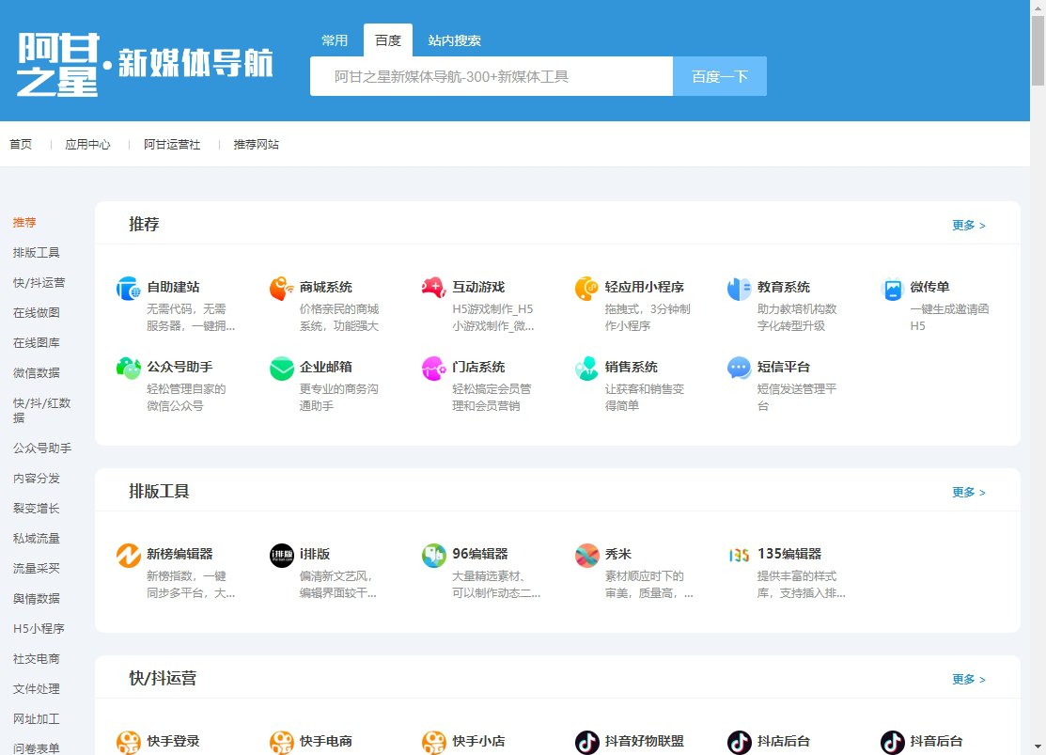Open the 互动游戏 icon
This screenshot has width=1046, height=755.
coord(433,289)
